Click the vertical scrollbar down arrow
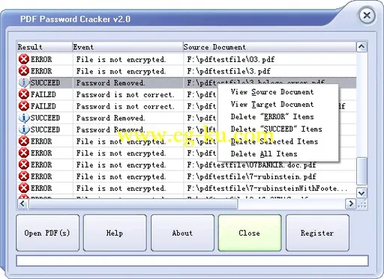The width and height of the screenshot is (384, 279). (361, 193)
